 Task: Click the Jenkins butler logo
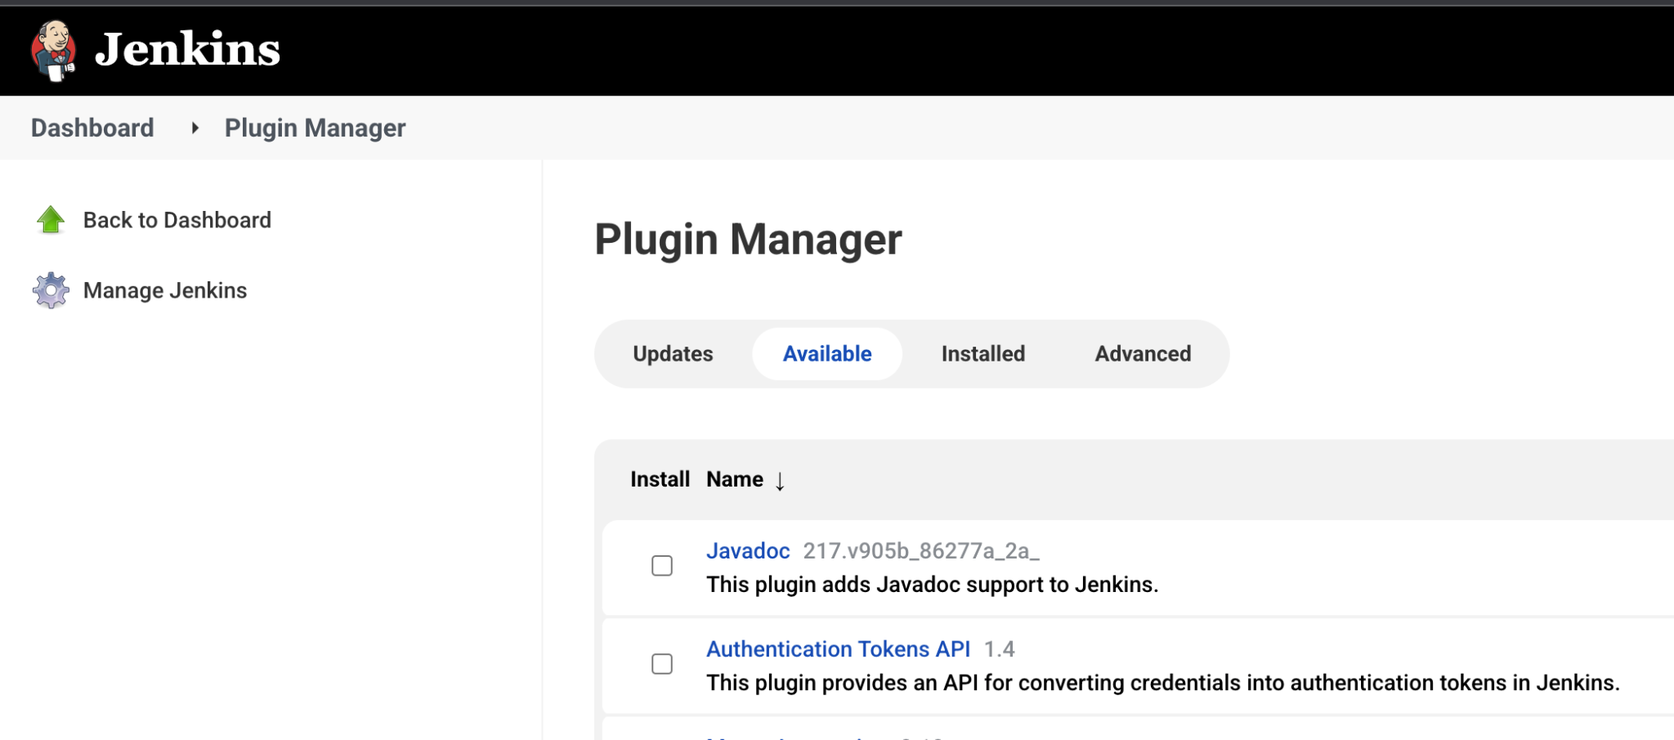click(x=54, y=49)
